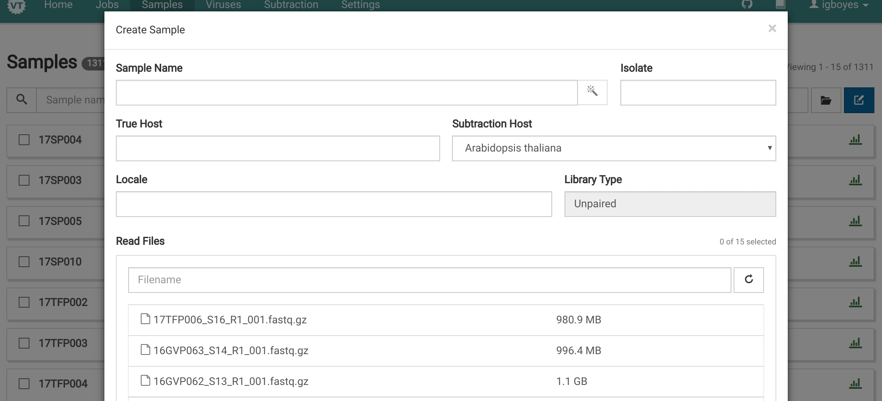Focus the Sample Name text field
Screen dimensions: 882x401
347,92
